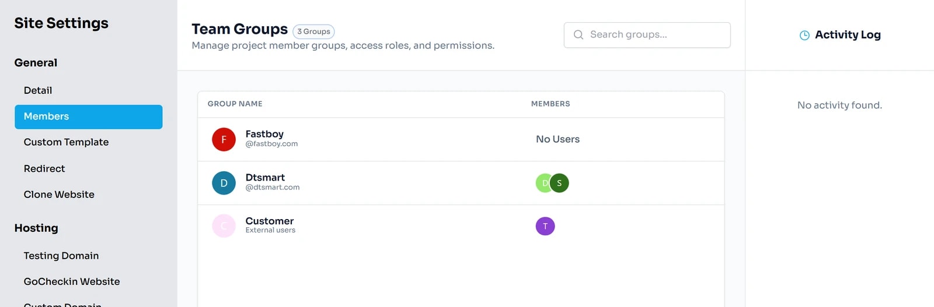Click Activity Log heading
This screenshot has width=934, height=307.
[x=848, y=35]
